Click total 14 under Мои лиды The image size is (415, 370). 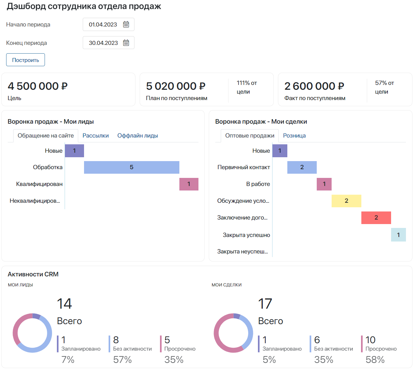pos(64,304)
